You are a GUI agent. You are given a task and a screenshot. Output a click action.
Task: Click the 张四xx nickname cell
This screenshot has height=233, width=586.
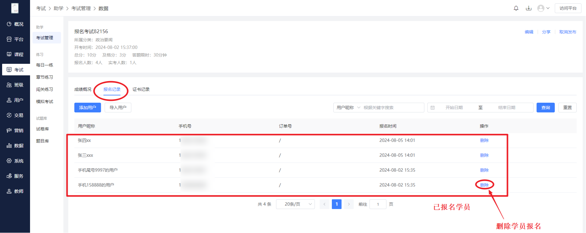tap(84, 140)
